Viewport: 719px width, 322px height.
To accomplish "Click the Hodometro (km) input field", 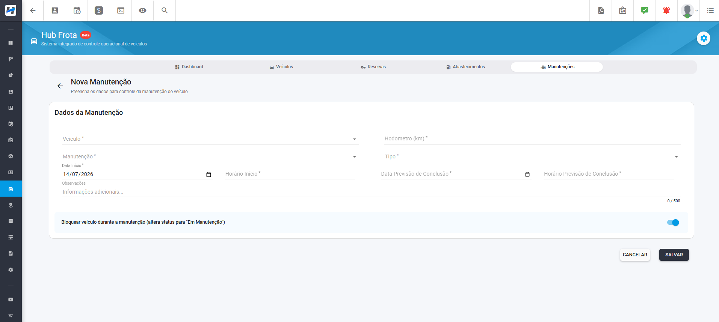I will (532, 139).
